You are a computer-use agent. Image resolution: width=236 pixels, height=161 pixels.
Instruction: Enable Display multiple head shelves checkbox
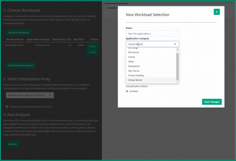[7, 106]
